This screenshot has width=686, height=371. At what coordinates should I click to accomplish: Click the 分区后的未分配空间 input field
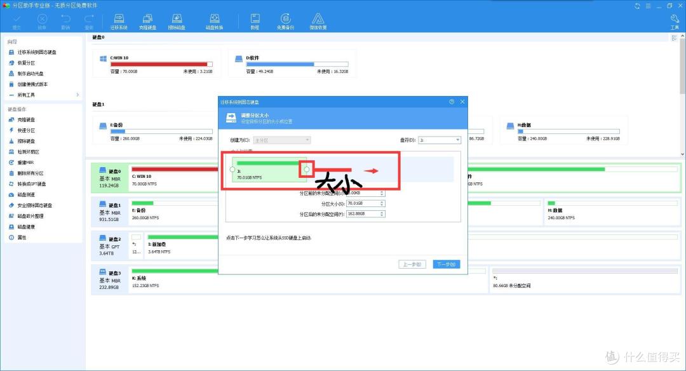pyautogui.click(x=362, y=214)
